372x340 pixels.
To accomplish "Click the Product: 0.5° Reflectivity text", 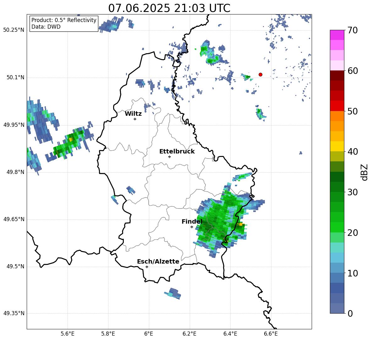I will (x=64, y=20).
